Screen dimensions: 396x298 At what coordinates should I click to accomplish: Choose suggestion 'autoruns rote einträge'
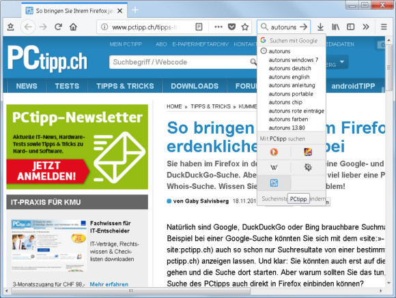pyautogui.click(x=292, y=110)
